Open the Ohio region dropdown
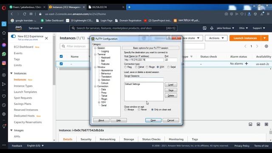This screenshot has height=153, width=272. point(244,28)
